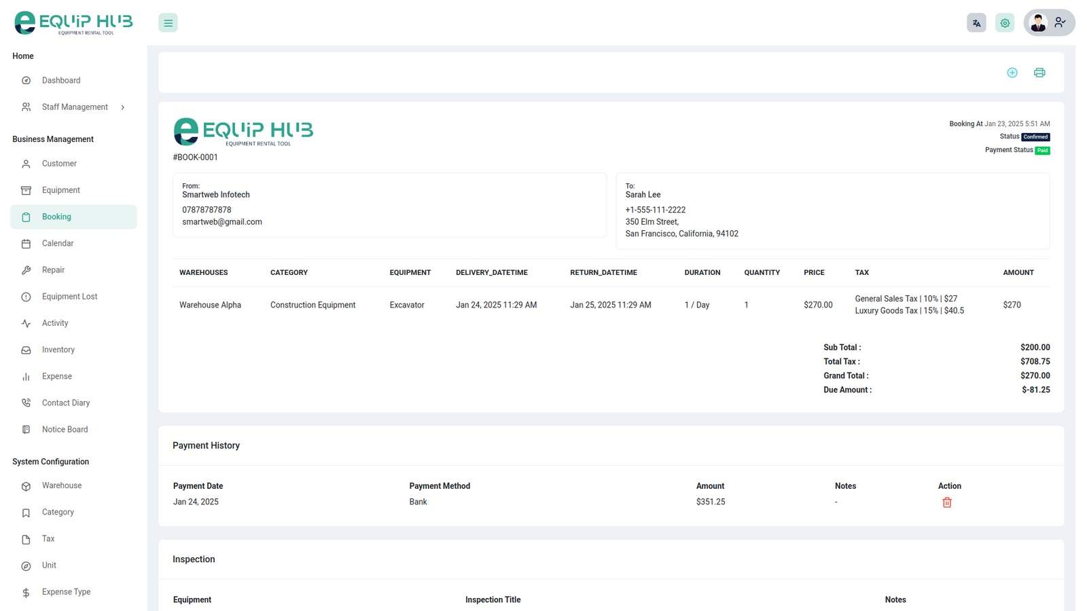Open the Equipment Lost section
The height and width of the screenshot is (611, 1087).
click(x=69, y=297)
